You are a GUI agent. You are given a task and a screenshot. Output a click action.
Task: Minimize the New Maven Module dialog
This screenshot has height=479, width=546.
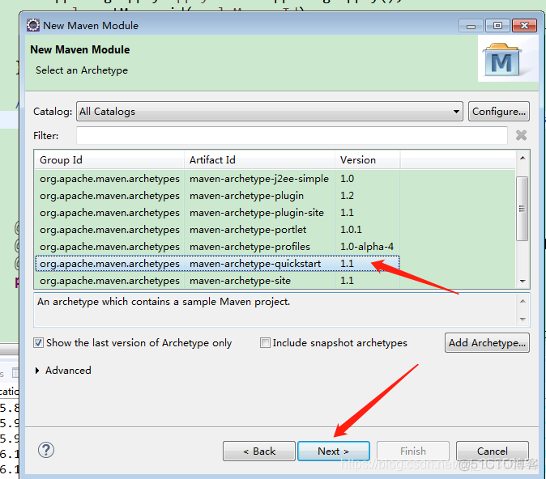point(471,26)
